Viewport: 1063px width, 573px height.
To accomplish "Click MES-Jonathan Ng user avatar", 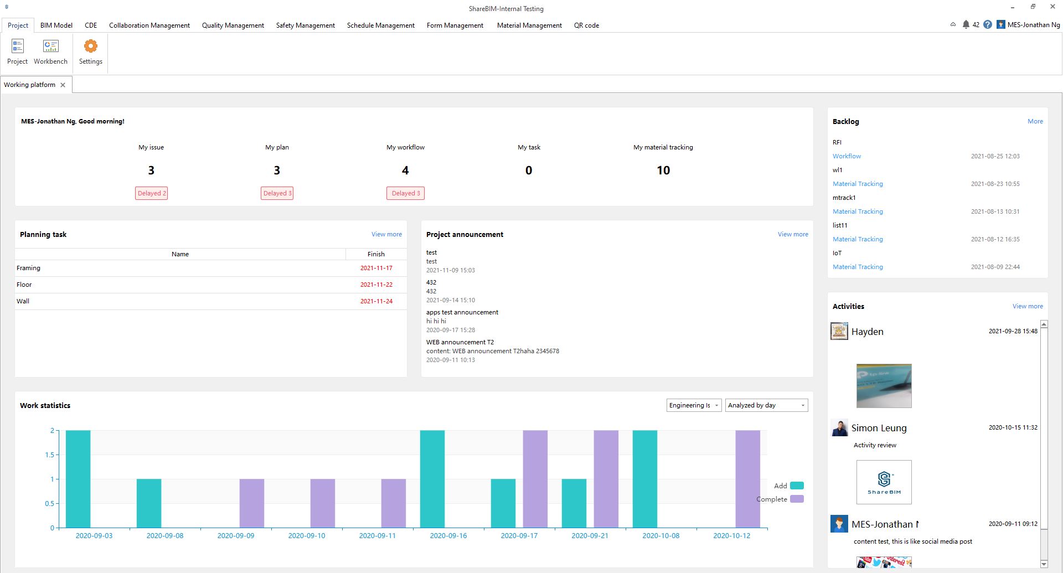I will click(x=1001, y=25).
